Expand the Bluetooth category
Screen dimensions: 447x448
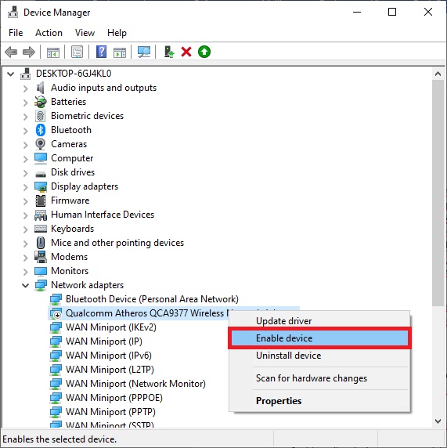tap(25, 131)
